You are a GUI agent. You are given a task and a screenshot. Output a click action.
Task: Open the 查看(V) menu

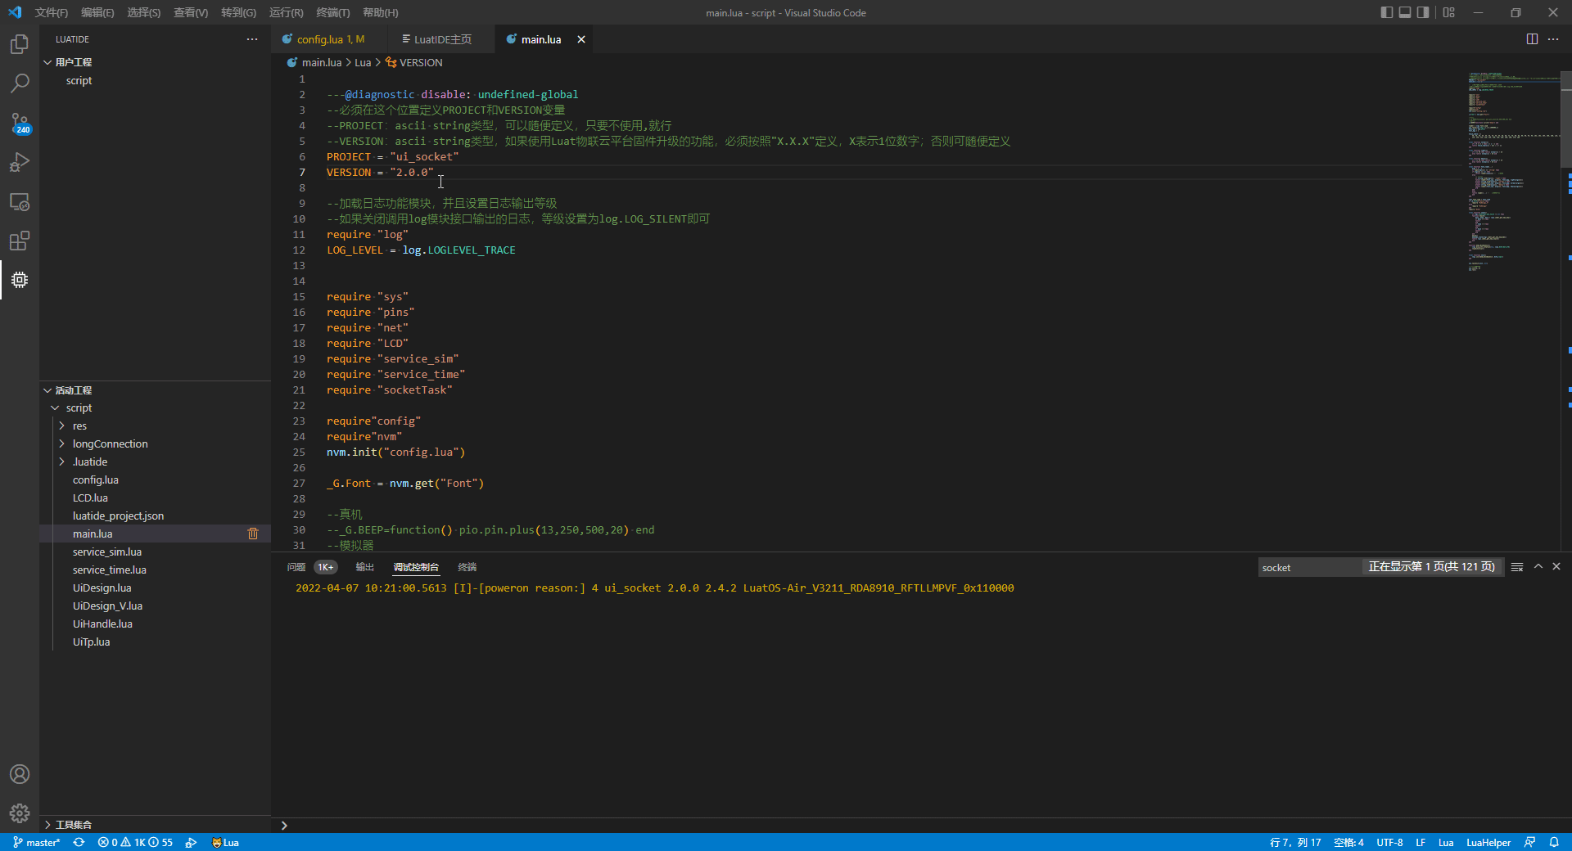point(191,12)
